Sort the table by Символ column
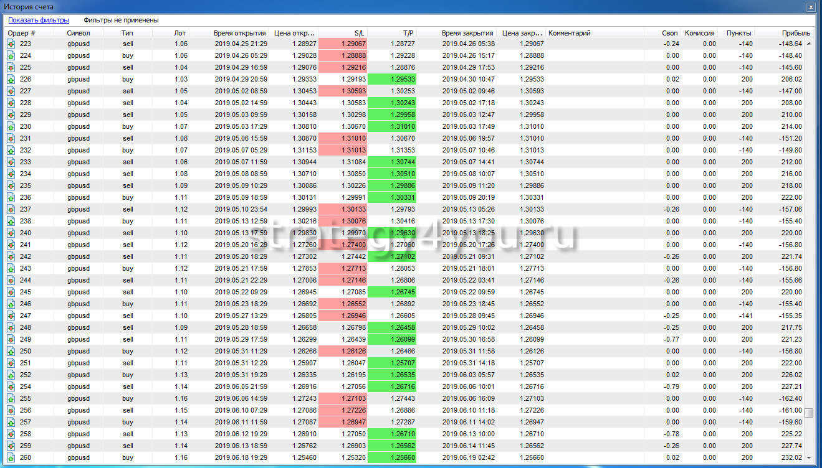Viewport: 822px width, 468px height. 79,33
